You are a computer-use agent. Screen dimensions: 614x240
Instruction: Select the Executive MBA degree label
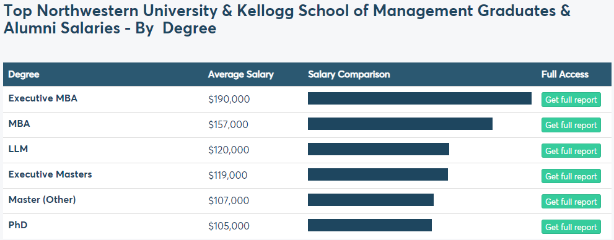pyautogui.click(x=43, y=98)
